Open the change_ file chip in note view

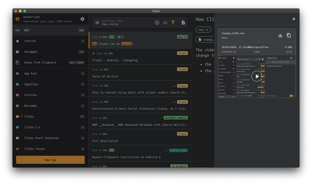point(205,40)
